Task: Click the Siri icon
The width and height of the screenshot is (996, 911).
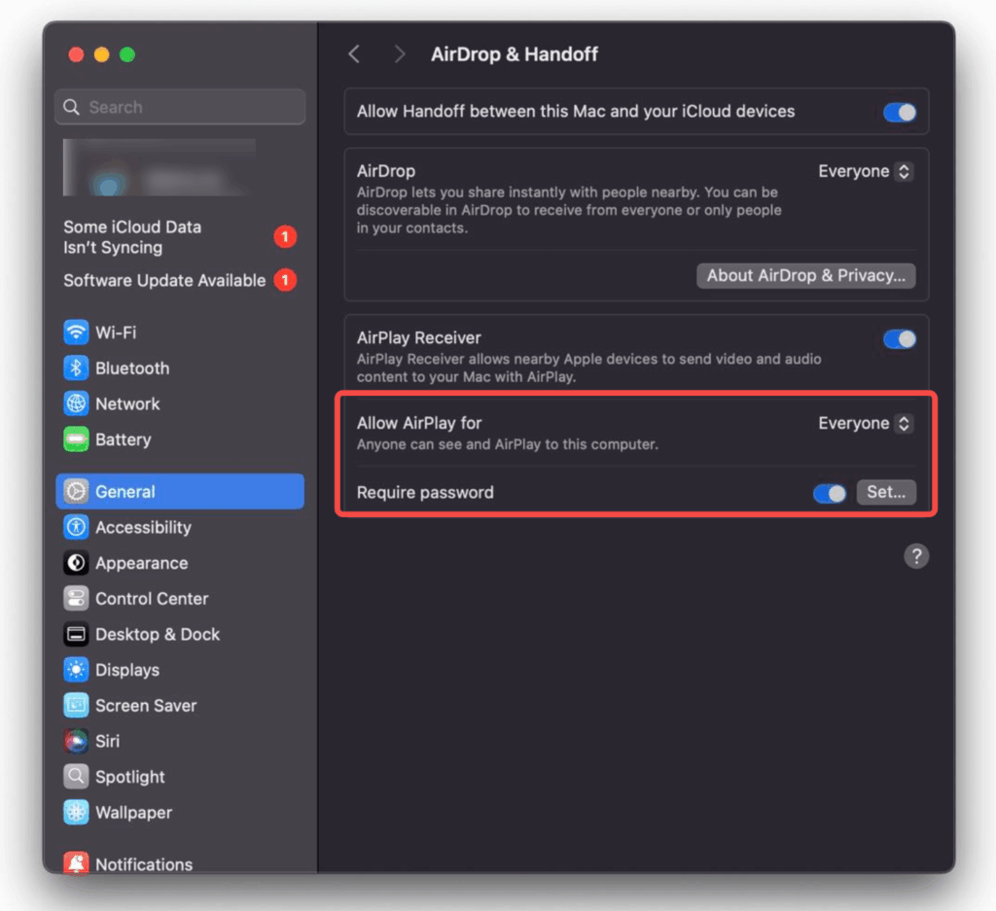Action: (x=76, y=741)
